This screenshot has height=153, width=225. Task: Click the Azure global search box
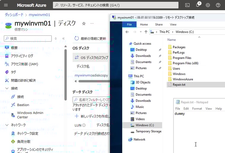tap(116, 5)
